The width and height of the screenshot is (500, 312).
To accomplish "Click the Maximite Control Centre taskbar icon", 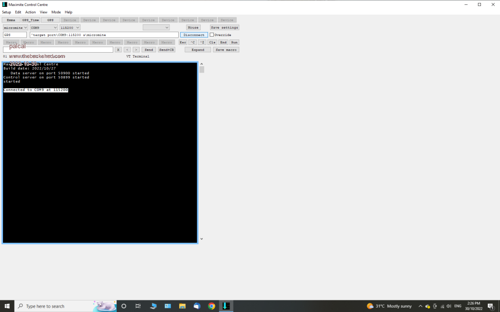I will tap(226, 306).
